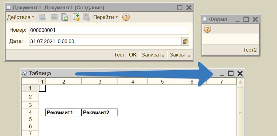This screenshot has width=277, height=136.
Task: Select column header 2 in Таблица
Action: click(x=64, y=81)
